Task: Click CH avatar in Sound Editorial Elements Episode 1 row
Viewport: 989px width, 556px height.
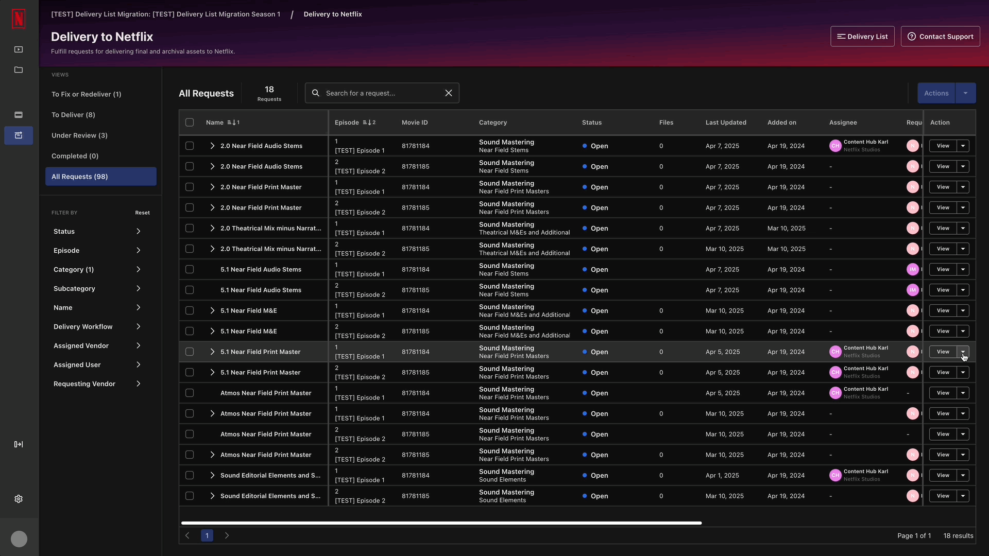Action: tap(835, 475)
